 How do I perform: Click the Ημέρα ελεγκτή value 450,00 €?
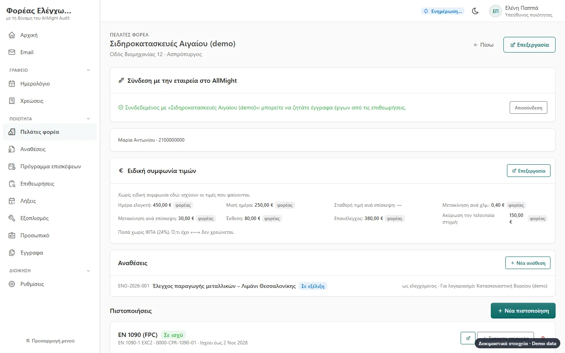pyautogui.click(x=162, y=205)
